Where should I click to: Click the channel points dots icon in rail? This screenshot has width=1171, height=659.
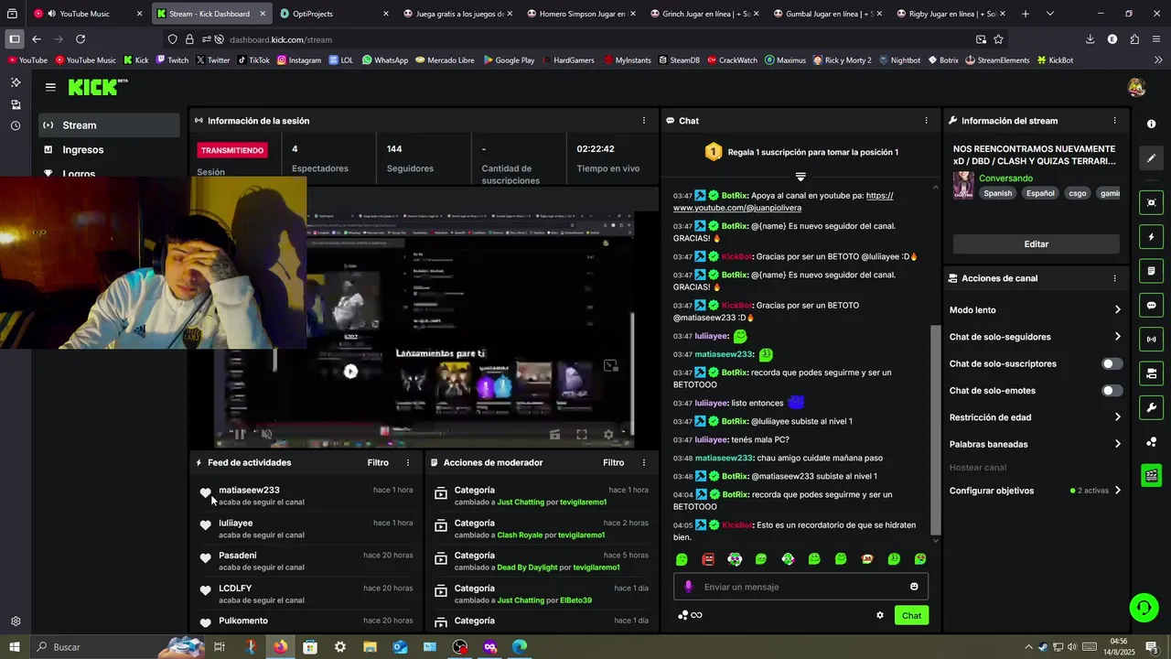click(1151, 442)
